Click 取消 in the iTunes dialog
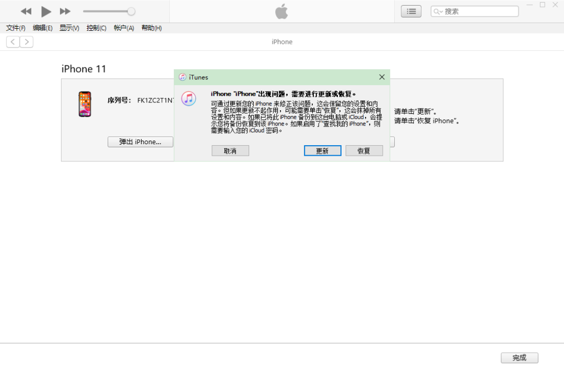The height and width of the screenshot is (372, 564). (230, 151)
